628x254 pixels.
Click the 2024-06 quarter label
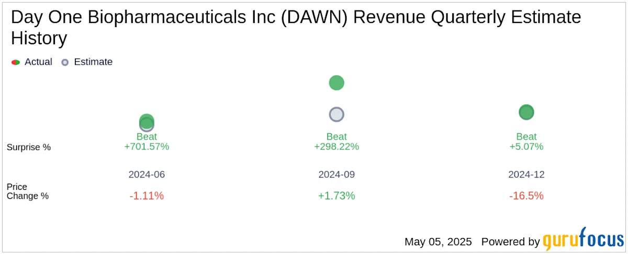[147, 175]
